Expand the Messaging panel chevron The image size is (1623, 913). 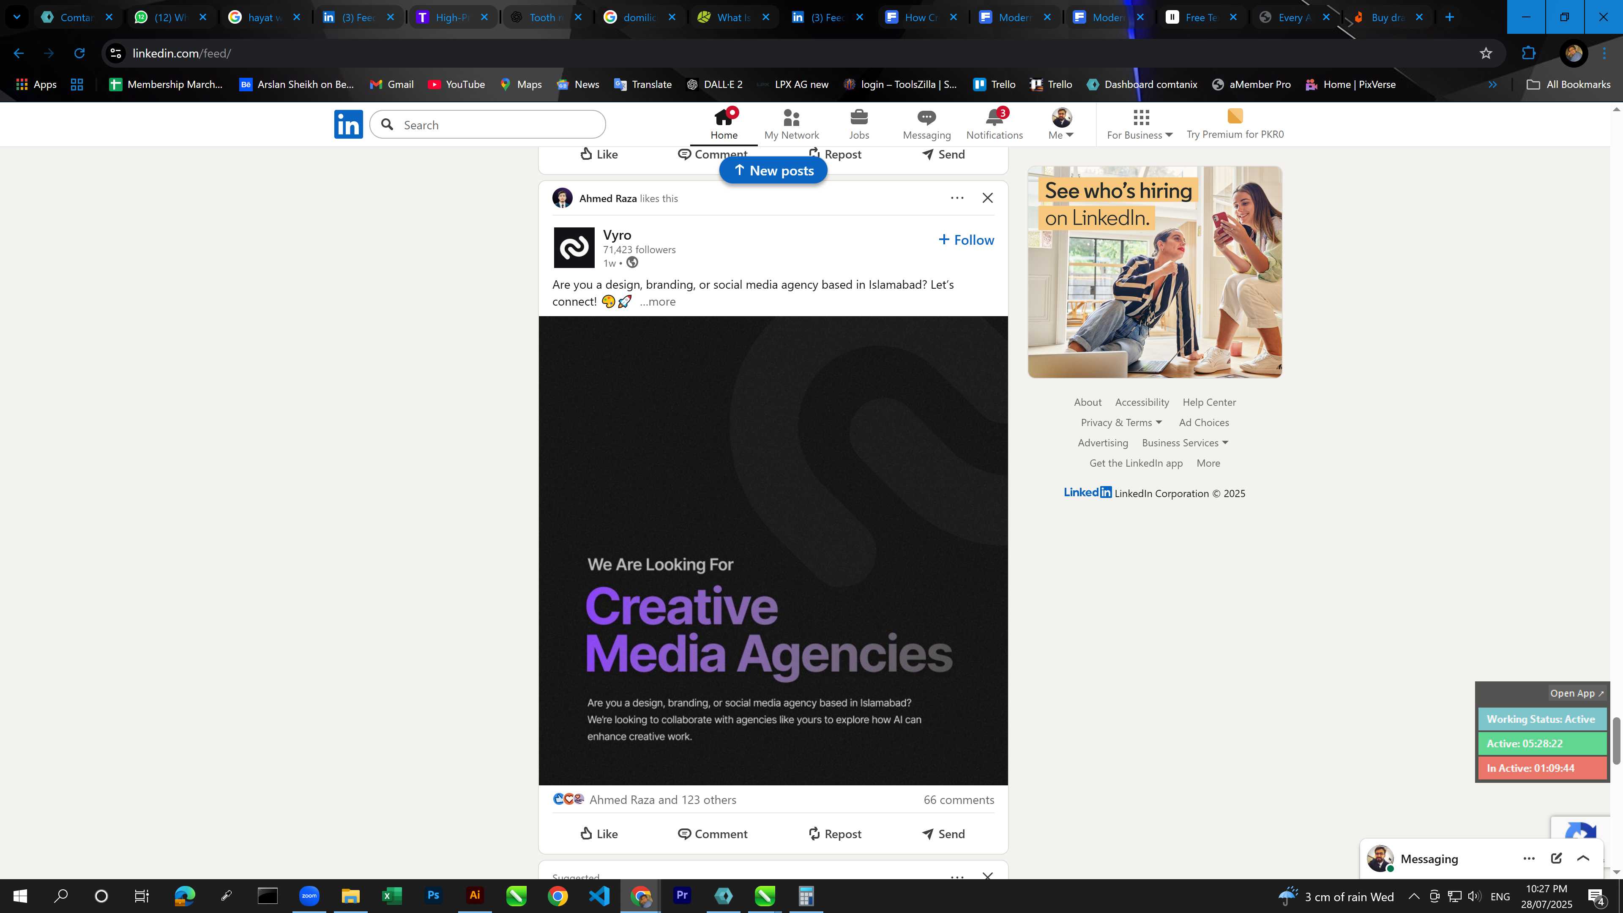[1583, 858]
